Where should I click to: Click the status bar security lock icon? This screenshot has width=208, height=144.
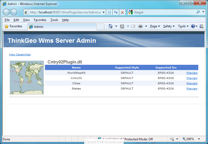[172, 139]
